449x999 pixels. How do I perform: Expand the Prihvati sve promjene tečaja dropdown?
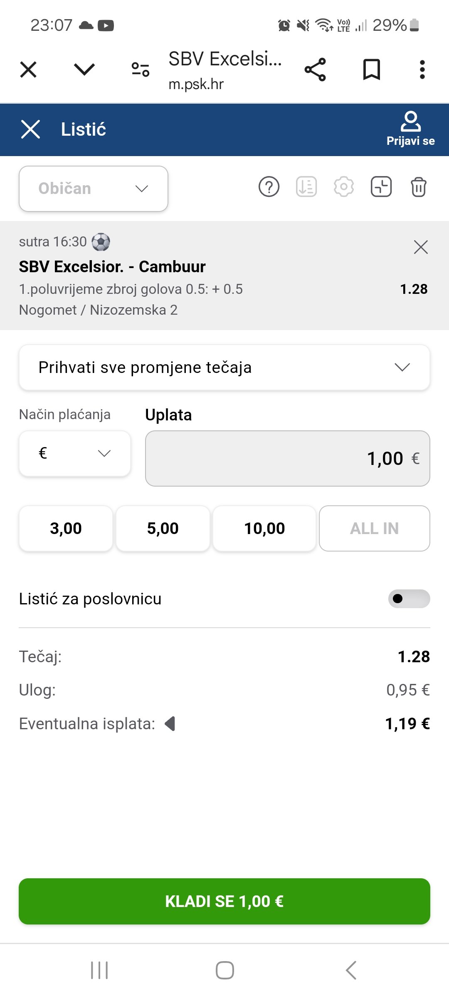tap(224, 368)
